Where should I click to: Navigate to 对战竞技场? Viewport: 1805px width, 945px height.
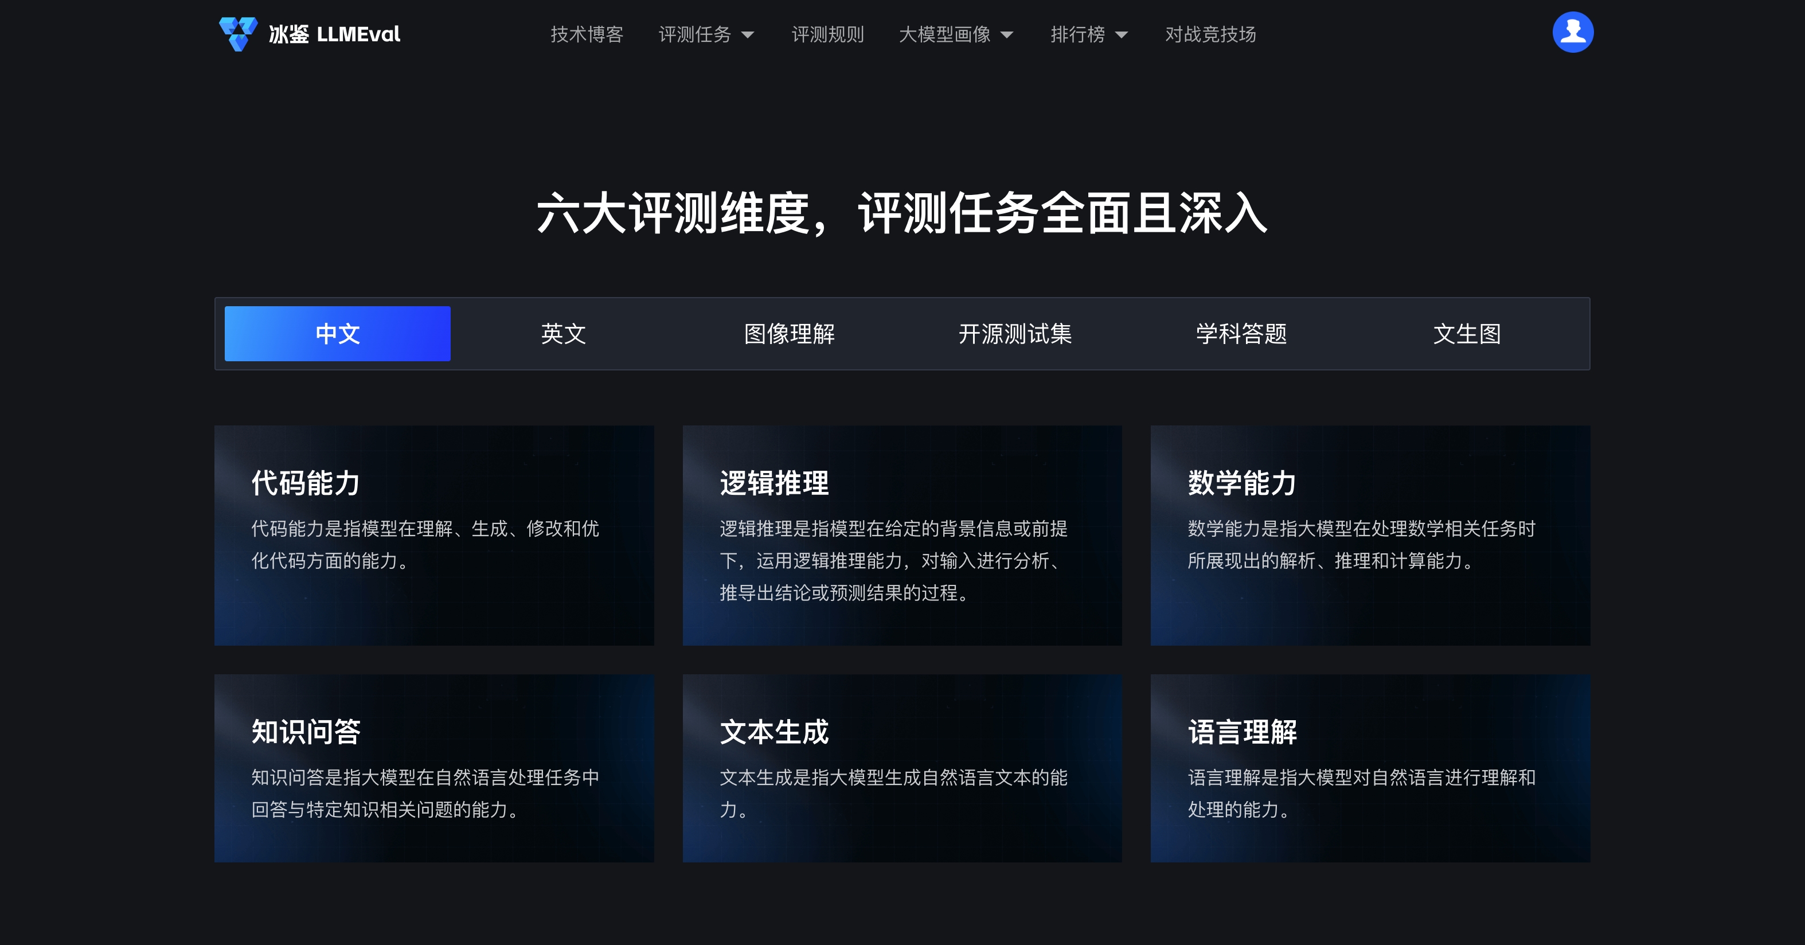click(1210, 34)
